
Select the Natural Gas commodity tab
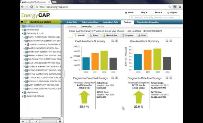[x=110, y=36]
